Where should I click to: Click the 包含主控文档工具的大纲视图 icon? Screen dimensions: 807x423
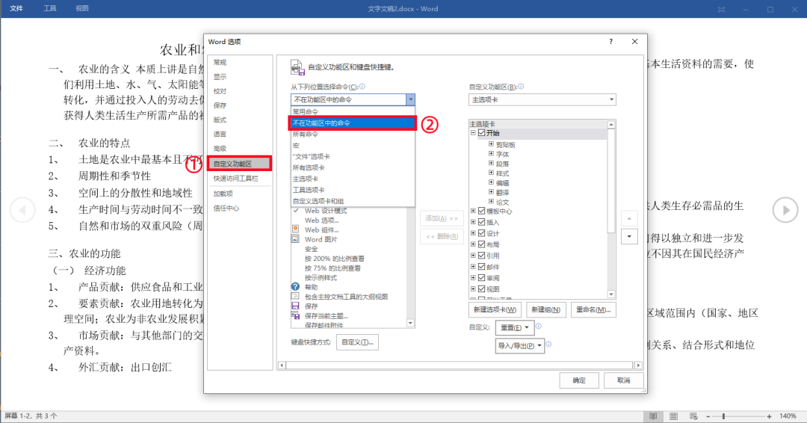295,297
